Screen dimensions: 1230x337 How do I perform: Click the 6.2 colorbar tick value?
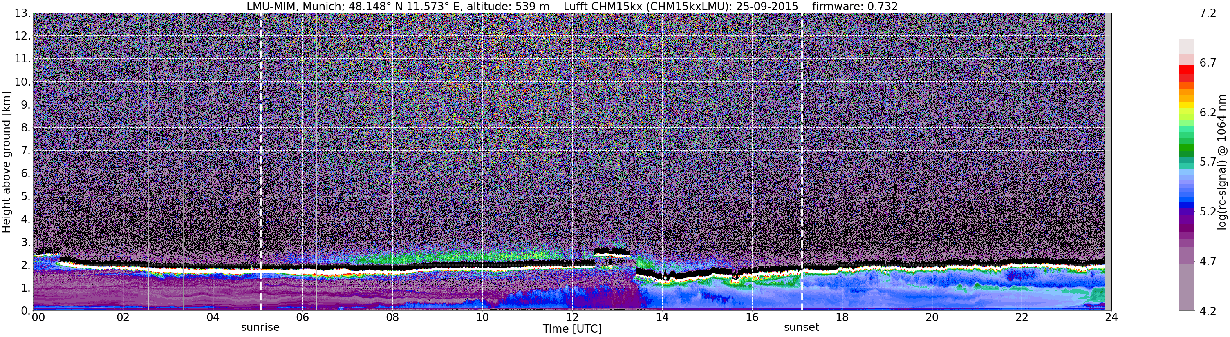(1208, 112)
